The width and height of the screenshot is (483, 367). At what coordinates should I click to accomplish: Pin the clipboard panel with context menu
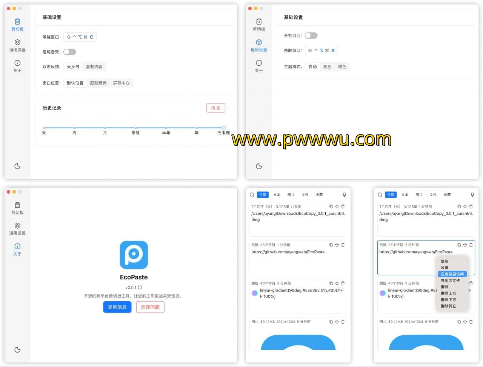pyautogui.click(x=472, y=195)
